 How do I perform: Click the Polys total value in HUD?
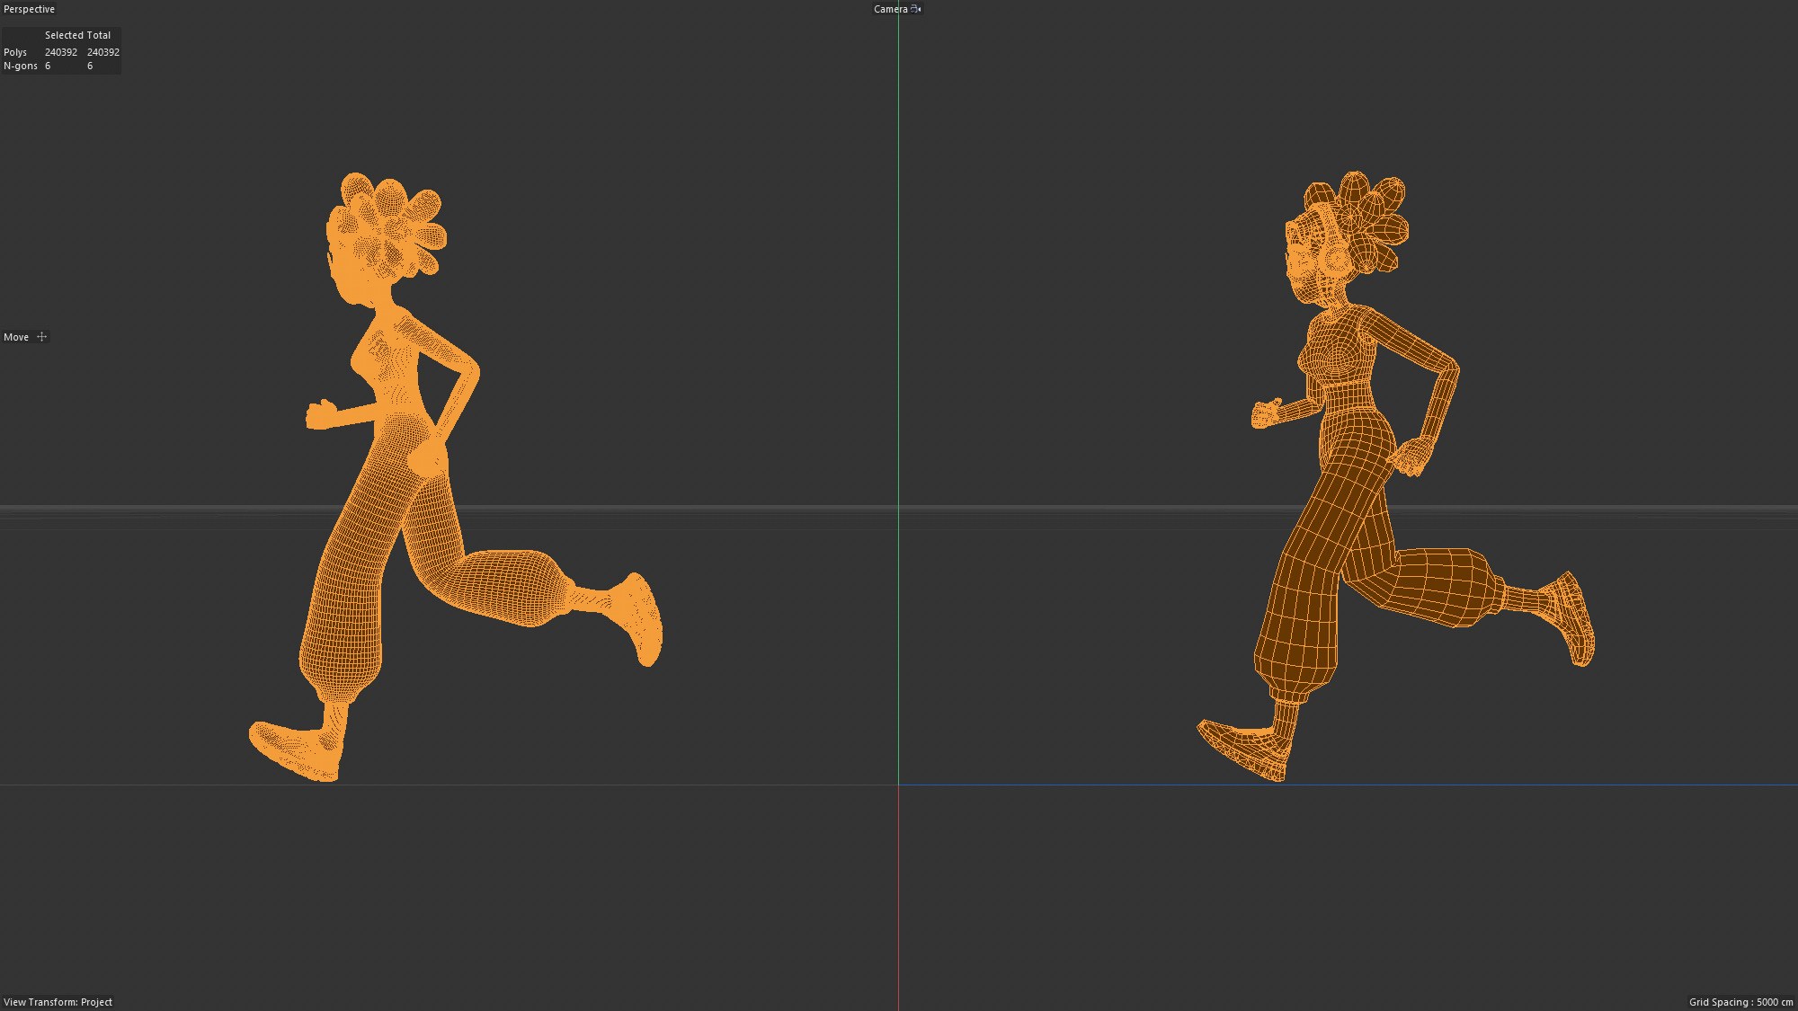click(x=103, y=52)
